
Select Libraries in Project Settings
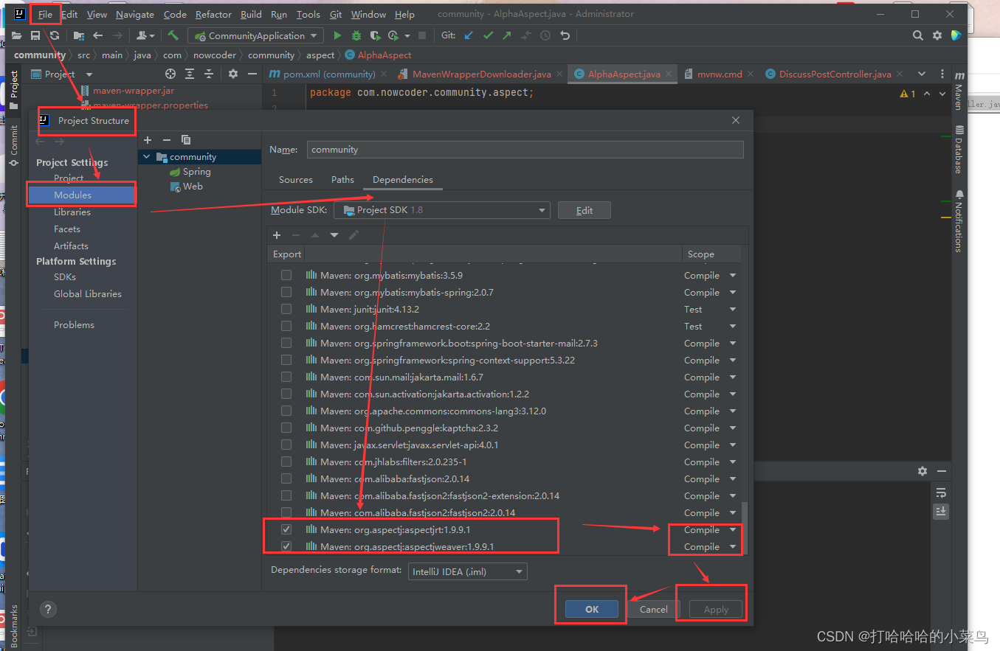click(72, 212)
